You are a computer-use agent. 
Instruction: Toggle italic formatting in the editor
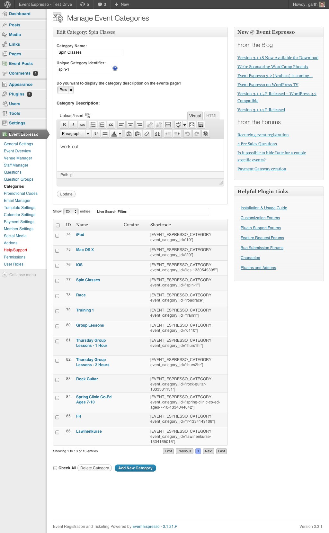(73, 125)
